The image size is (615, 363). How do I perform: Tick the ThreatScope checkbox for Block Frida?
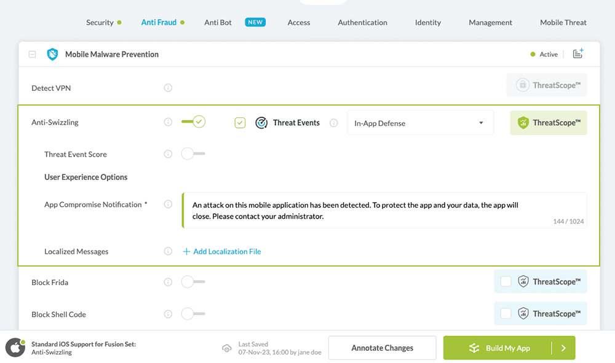click(x=506, y=281)
